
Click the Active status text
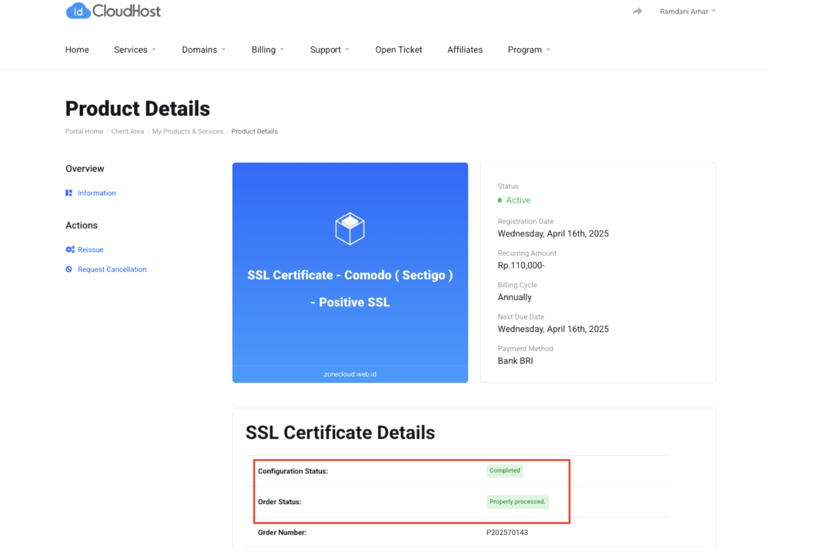point(518,200)
